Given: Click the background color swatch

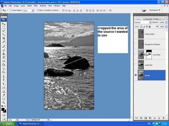Looking at the screenshot, I should click(x=5, y=111).
